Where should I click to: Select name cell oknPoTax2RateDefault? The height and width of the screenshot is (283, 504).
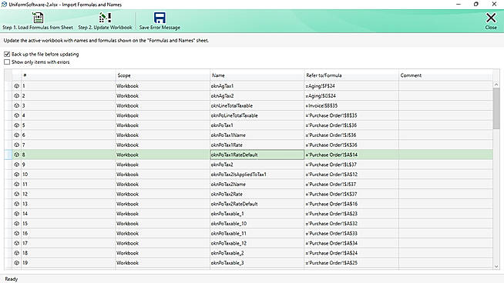coord(257,204)
